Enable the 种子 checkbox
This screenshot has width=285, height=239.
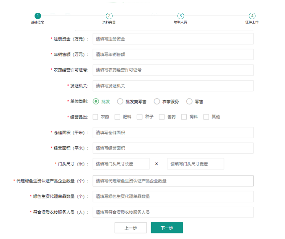[x=140, y=117]
